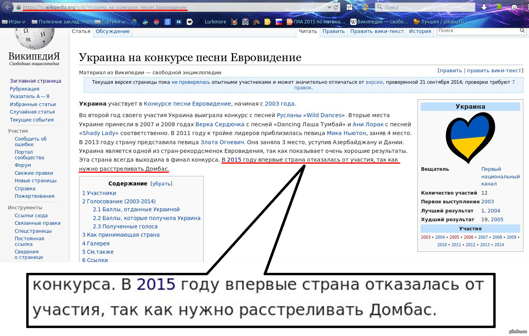The height and width of the screenshot is (336, 529).
Task: Open Случайная статья from the sidebar
Action: (32, 112)
